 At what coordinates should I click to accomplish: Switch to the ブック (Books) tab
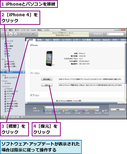click(x=114, y=40)
